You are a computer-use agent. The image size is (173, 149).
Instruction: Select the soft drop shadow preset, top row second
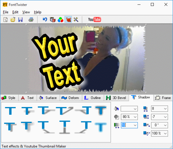click(x=28, y=111)
